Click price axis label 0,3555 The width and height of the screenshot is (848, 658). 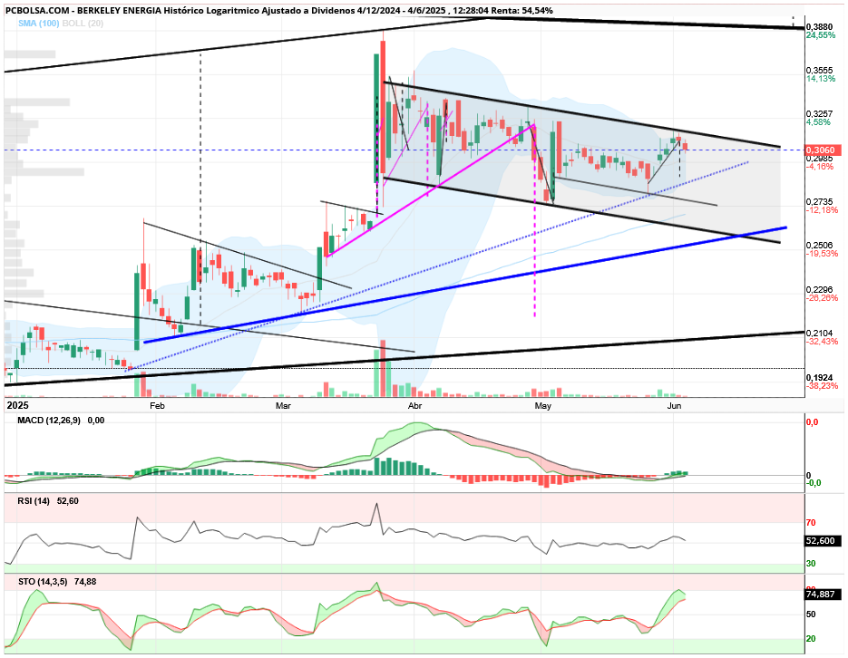pyautogui.click(x=819, y=70)
